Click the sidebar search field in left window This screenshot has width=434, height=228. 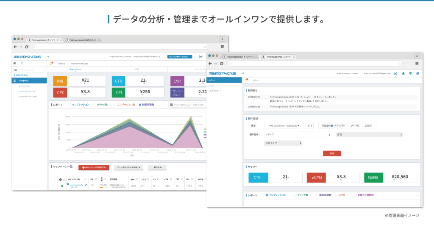(29, 70)
